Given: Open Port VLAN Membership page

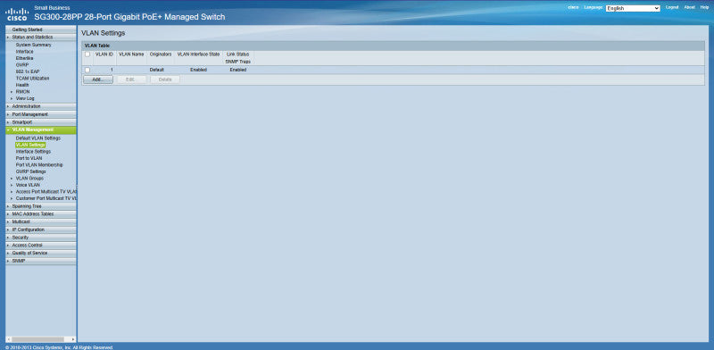Looking at the screenshot, I should [39, 165].
